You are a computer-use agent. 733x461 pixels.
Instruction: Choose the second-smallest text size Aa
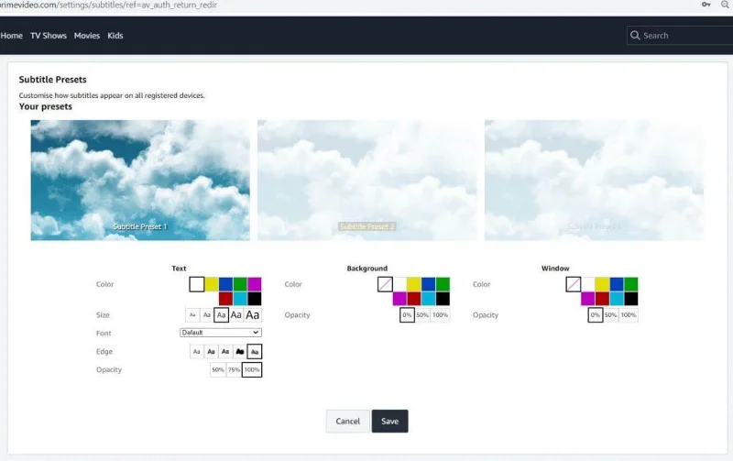coord(207,315)
